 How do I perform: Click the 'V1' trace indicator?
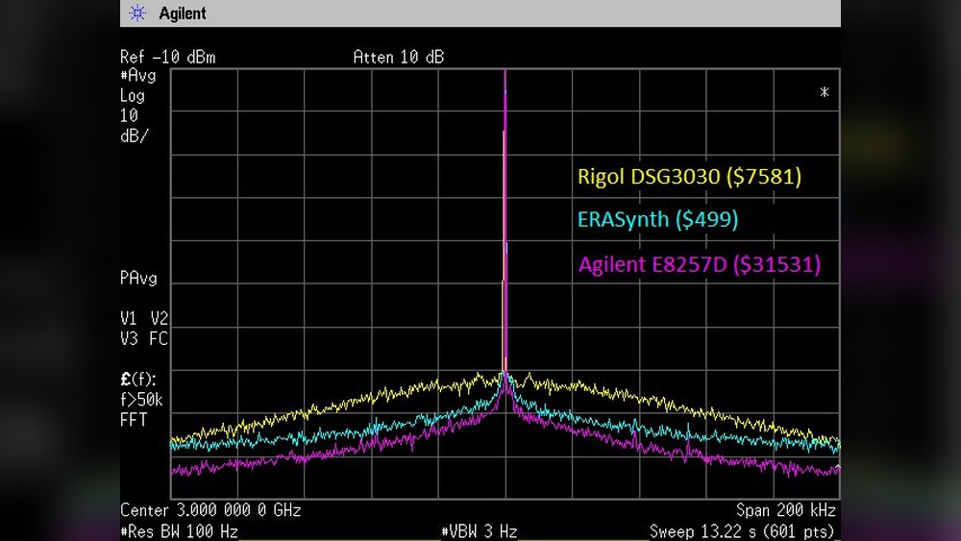point(128,319)
